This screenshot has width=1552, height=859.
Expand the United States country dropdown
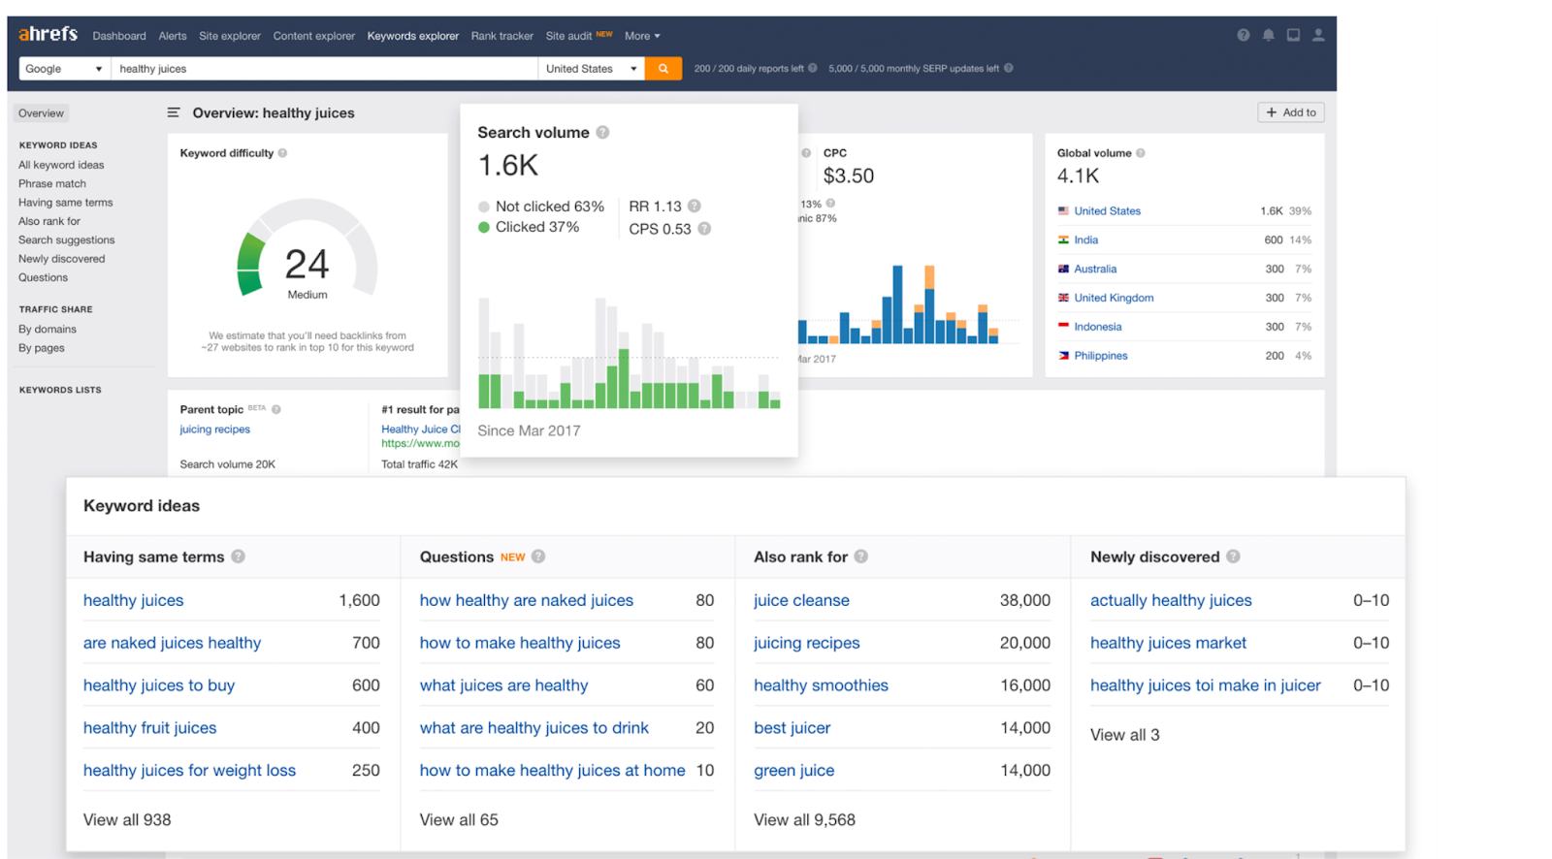click(592, 69)
